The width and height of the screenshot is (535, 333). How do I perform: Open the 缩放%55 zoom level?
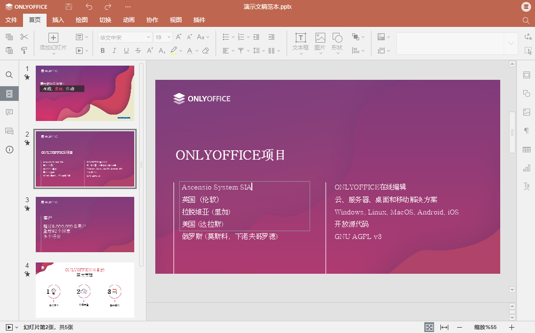pyautogui.click(x=485, y=327)
